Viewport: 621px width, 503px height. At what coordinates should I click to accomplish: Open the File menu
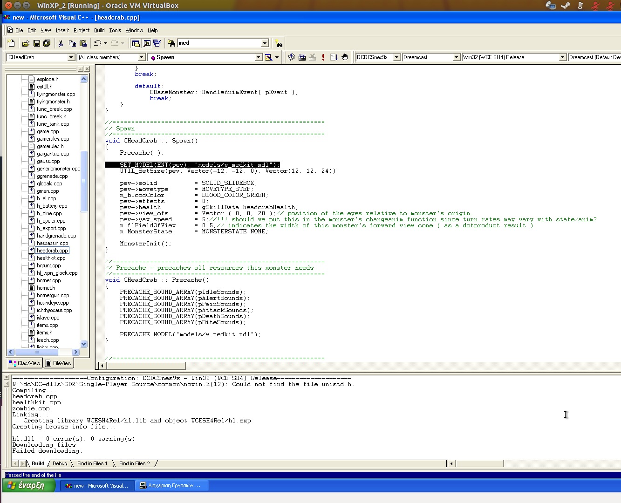(x=19, y=30)
